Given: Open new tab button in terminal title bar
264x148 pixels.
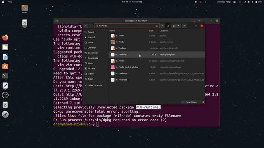Looking at the screenshot, I should tap(57, 21).
